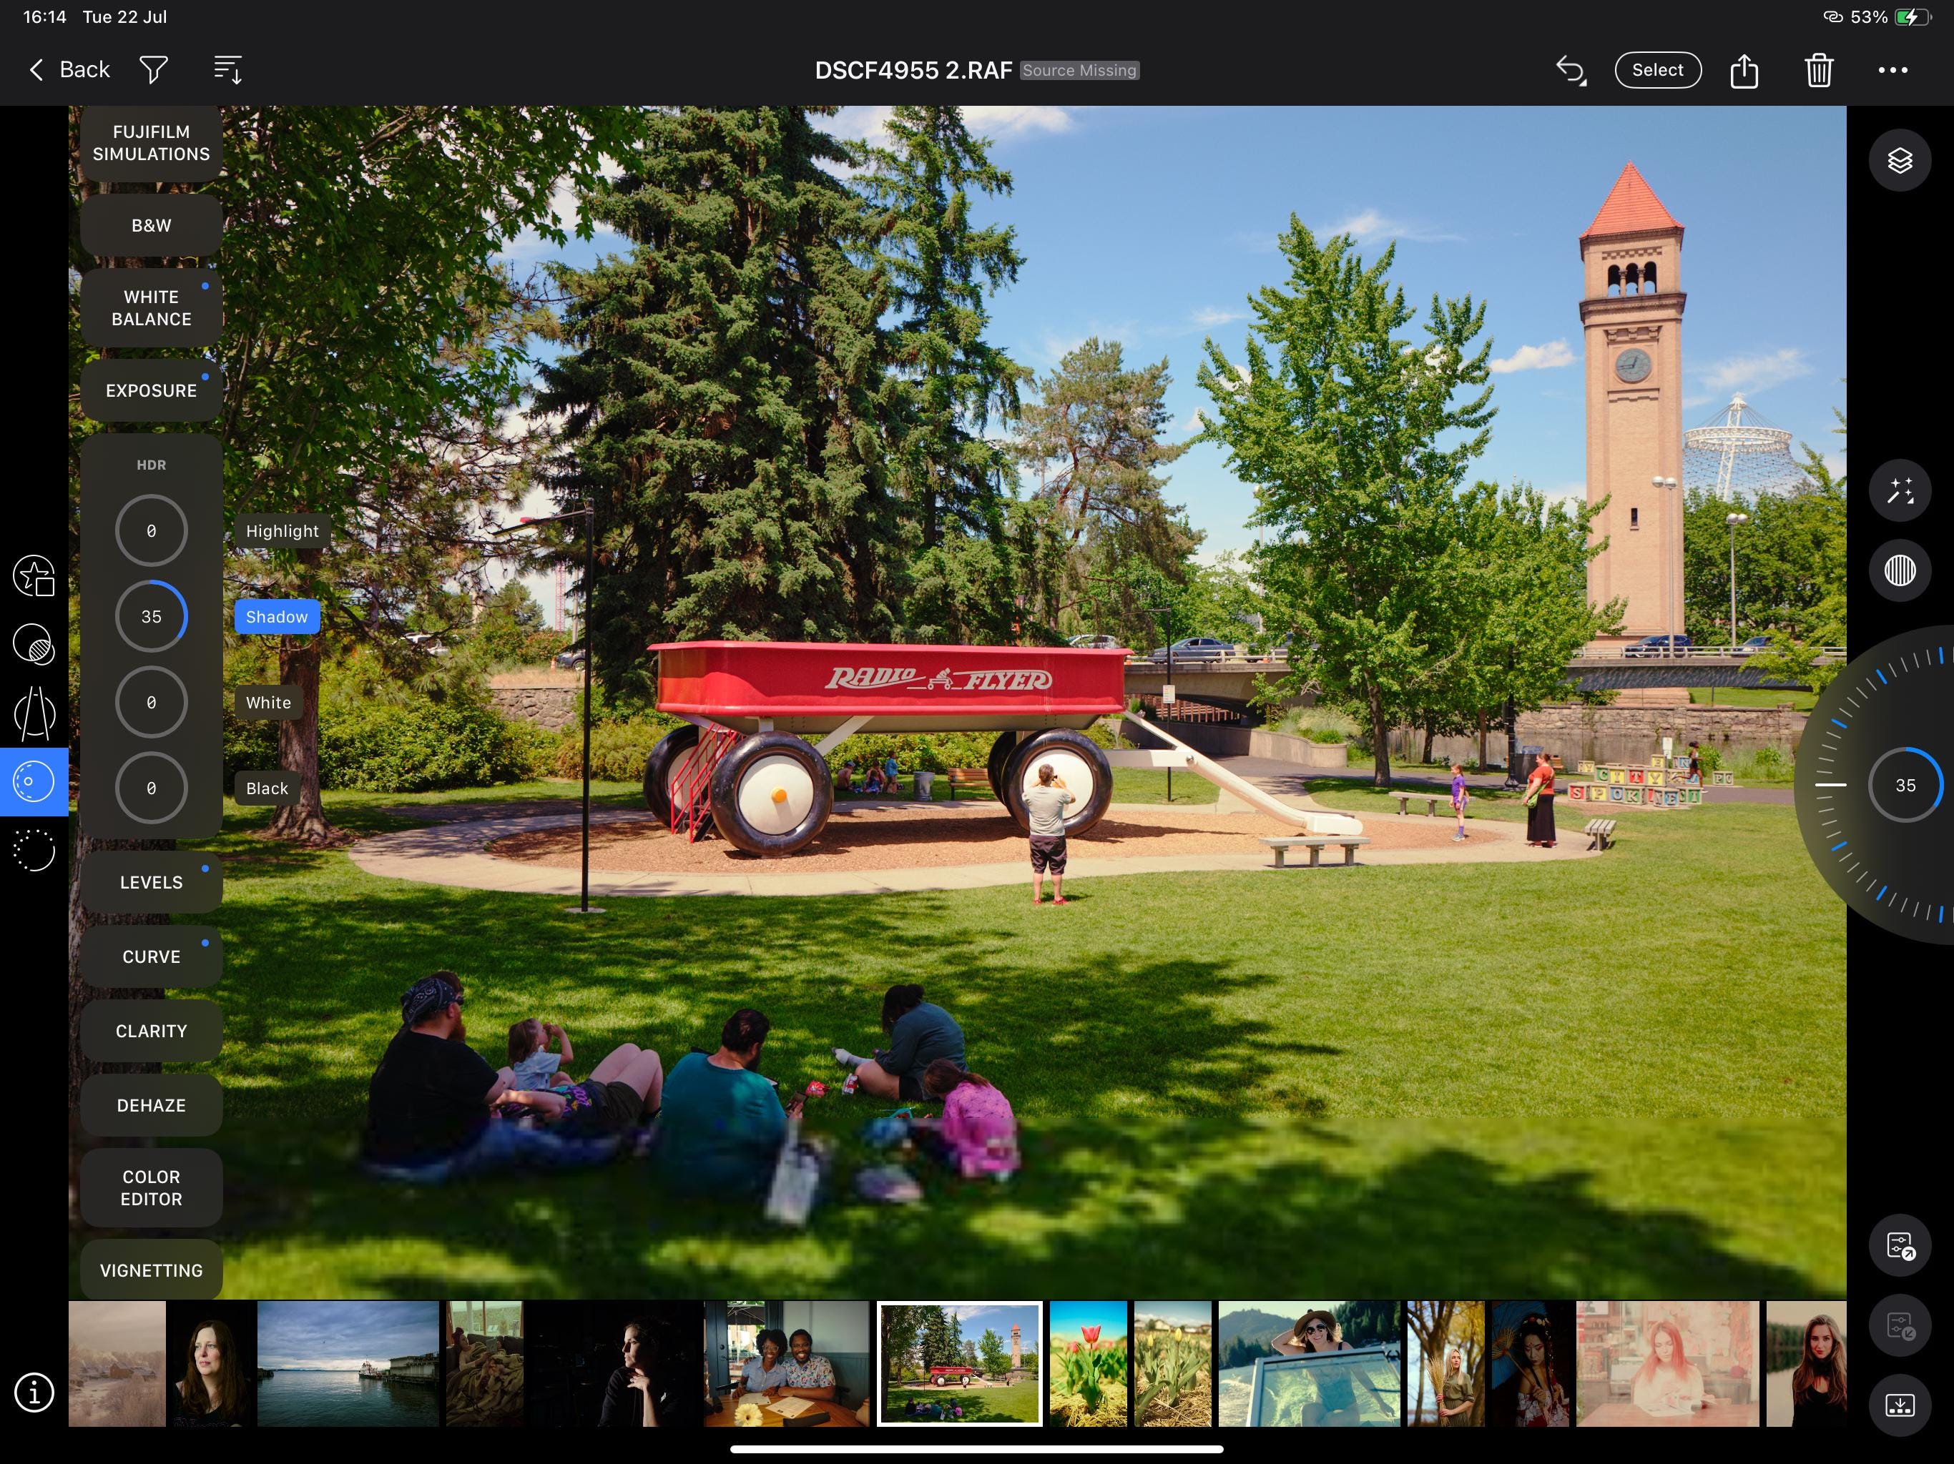Viewport: 1954px width, 1464px height.
Task: Collapse the HDR panel header
Action: [151, 465]
